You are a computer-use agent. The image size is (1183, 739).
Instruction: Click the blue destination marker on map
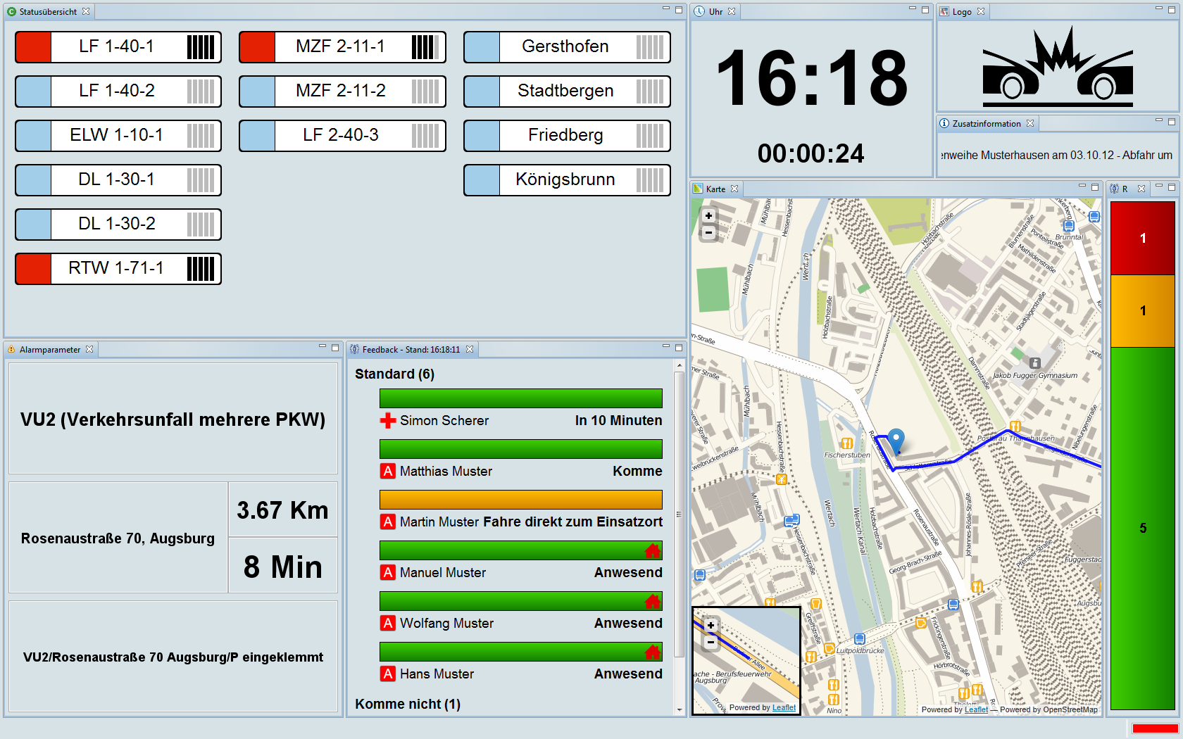[x=896, y=441]
